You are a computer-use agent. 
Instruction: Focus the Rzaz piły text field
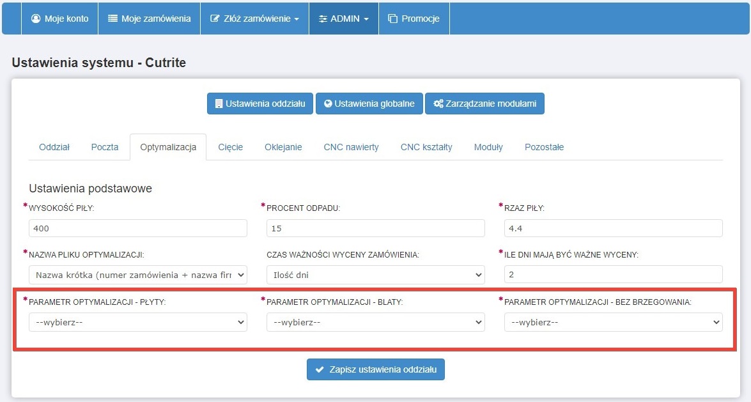coord(613,228)
